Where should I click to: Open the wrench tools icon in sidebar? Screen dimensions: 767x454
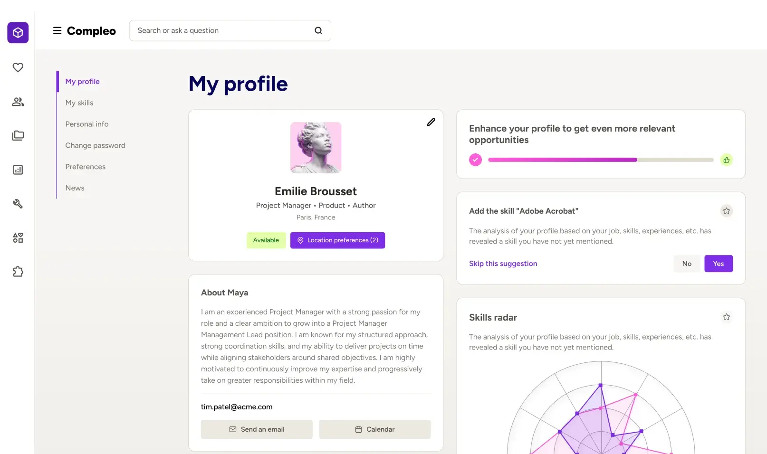18,204
